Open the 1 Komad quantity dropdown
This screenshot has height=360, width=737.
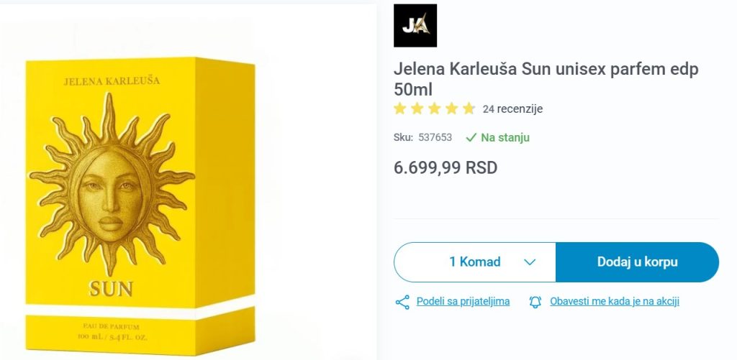(x=475, y=262)
